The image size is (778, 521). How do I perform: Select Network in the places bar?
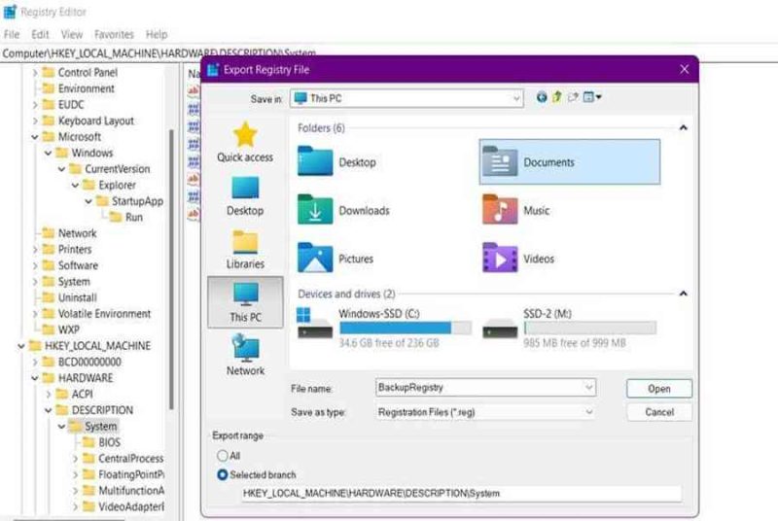(x=245, y=356)
